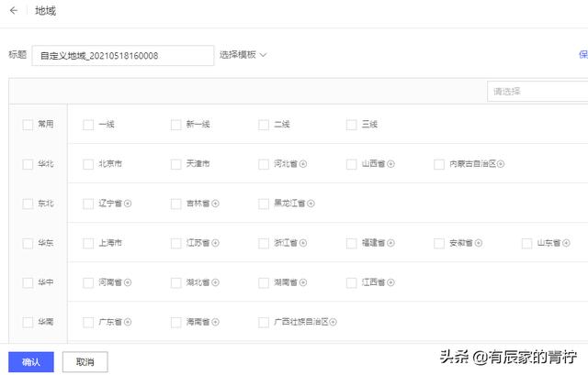Image resolution: width=588 pixels, height=375 pixels.
Task: Expand cities under 河南省
Action: point(128,282)
